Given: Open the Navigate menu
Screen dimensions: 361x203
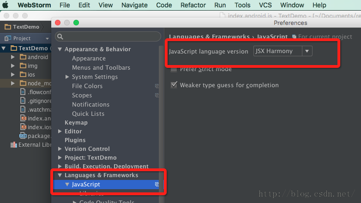Looking at the screenshot, I should point(134,5).
